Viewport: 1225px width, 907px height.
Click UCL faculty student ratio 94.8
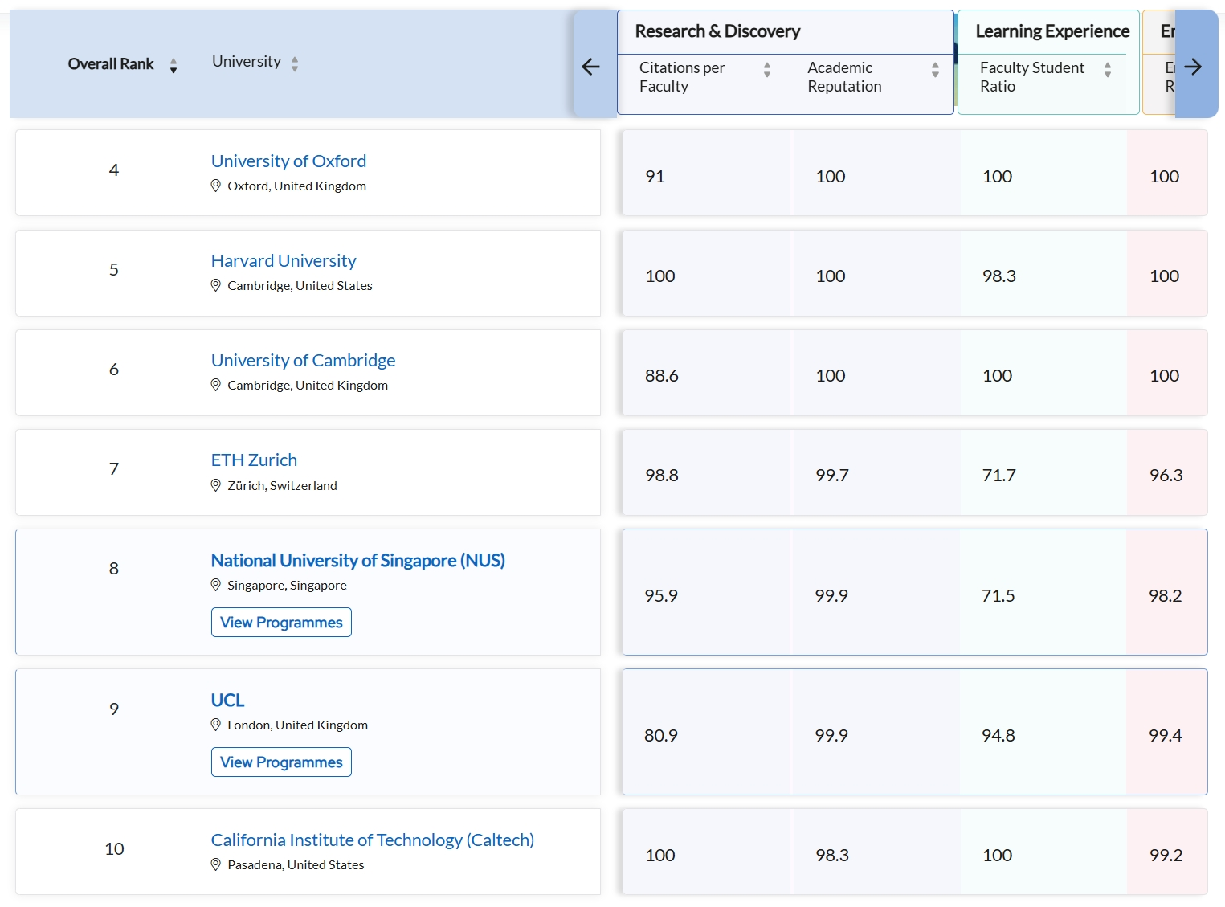pyautogui.click(x=998, y=736)
